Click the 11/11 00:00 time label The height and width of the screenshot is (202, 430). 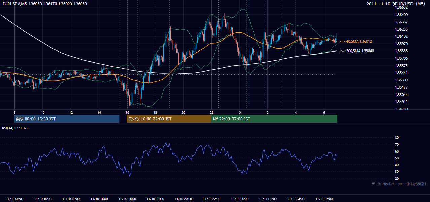click(x=240, y=199)
